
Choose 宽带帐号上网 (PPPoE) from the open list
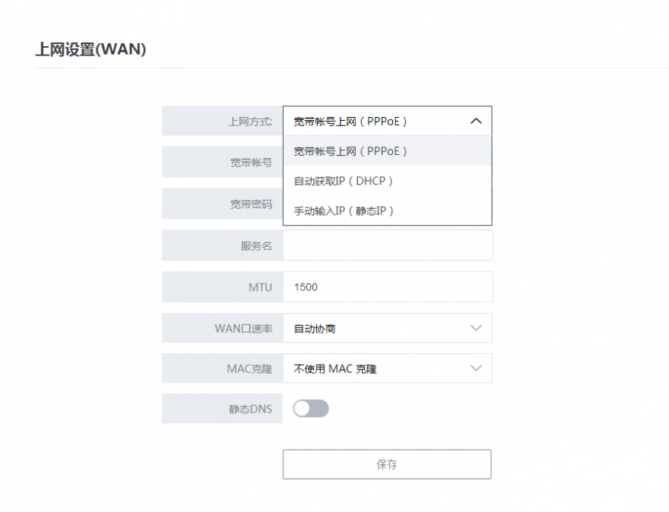tap(351, 151)
